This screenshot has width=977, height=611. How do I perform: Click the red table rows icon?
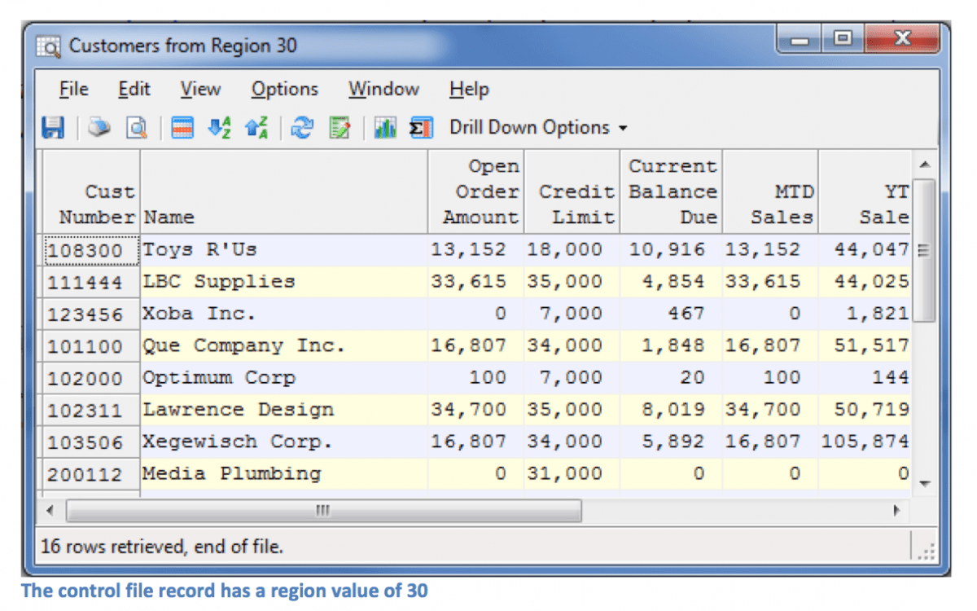pos(182,128)
